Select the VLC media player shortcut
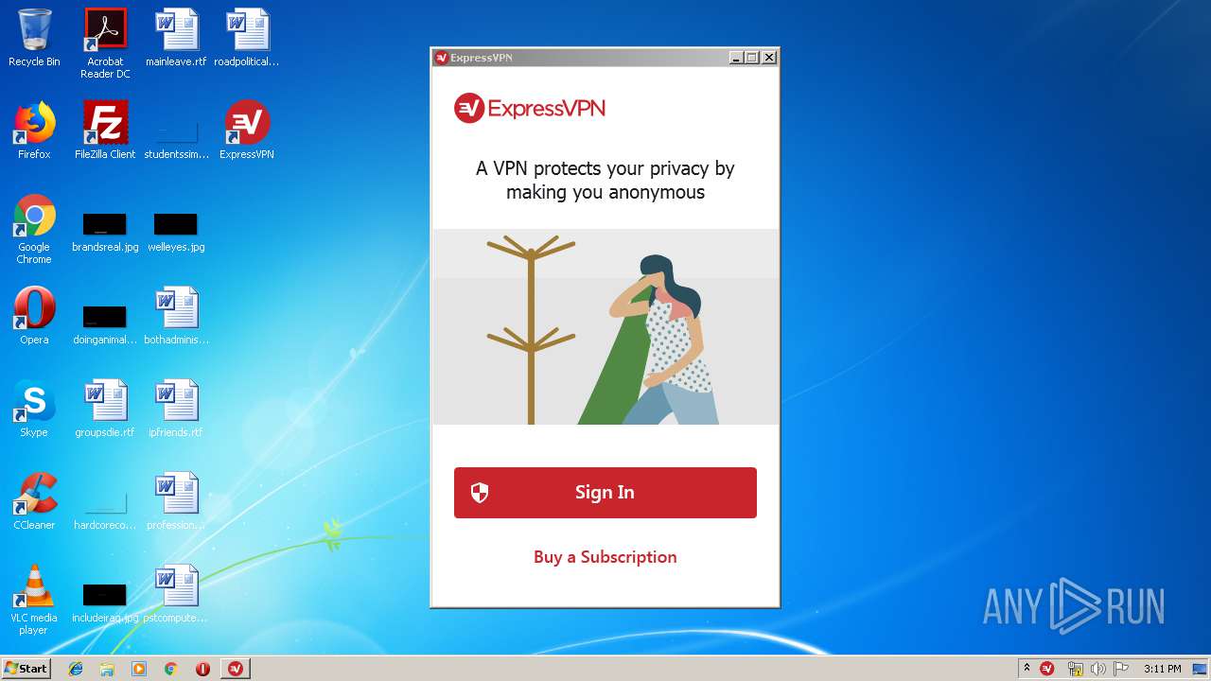Screen dimensions: 1211x681 (34, 600)
